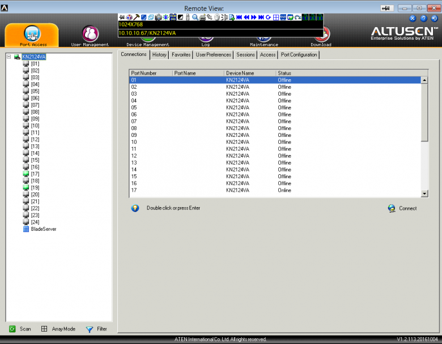Click the 10.10.10.67/KN2124VA address text
Image resolution: width=442 pixels, height=344 pixels.
pyautogui.click(x=147, y=33)
